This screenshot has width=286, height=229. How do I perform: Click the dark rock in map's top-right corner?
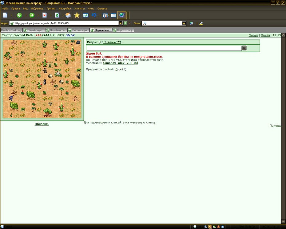point(78,42)
